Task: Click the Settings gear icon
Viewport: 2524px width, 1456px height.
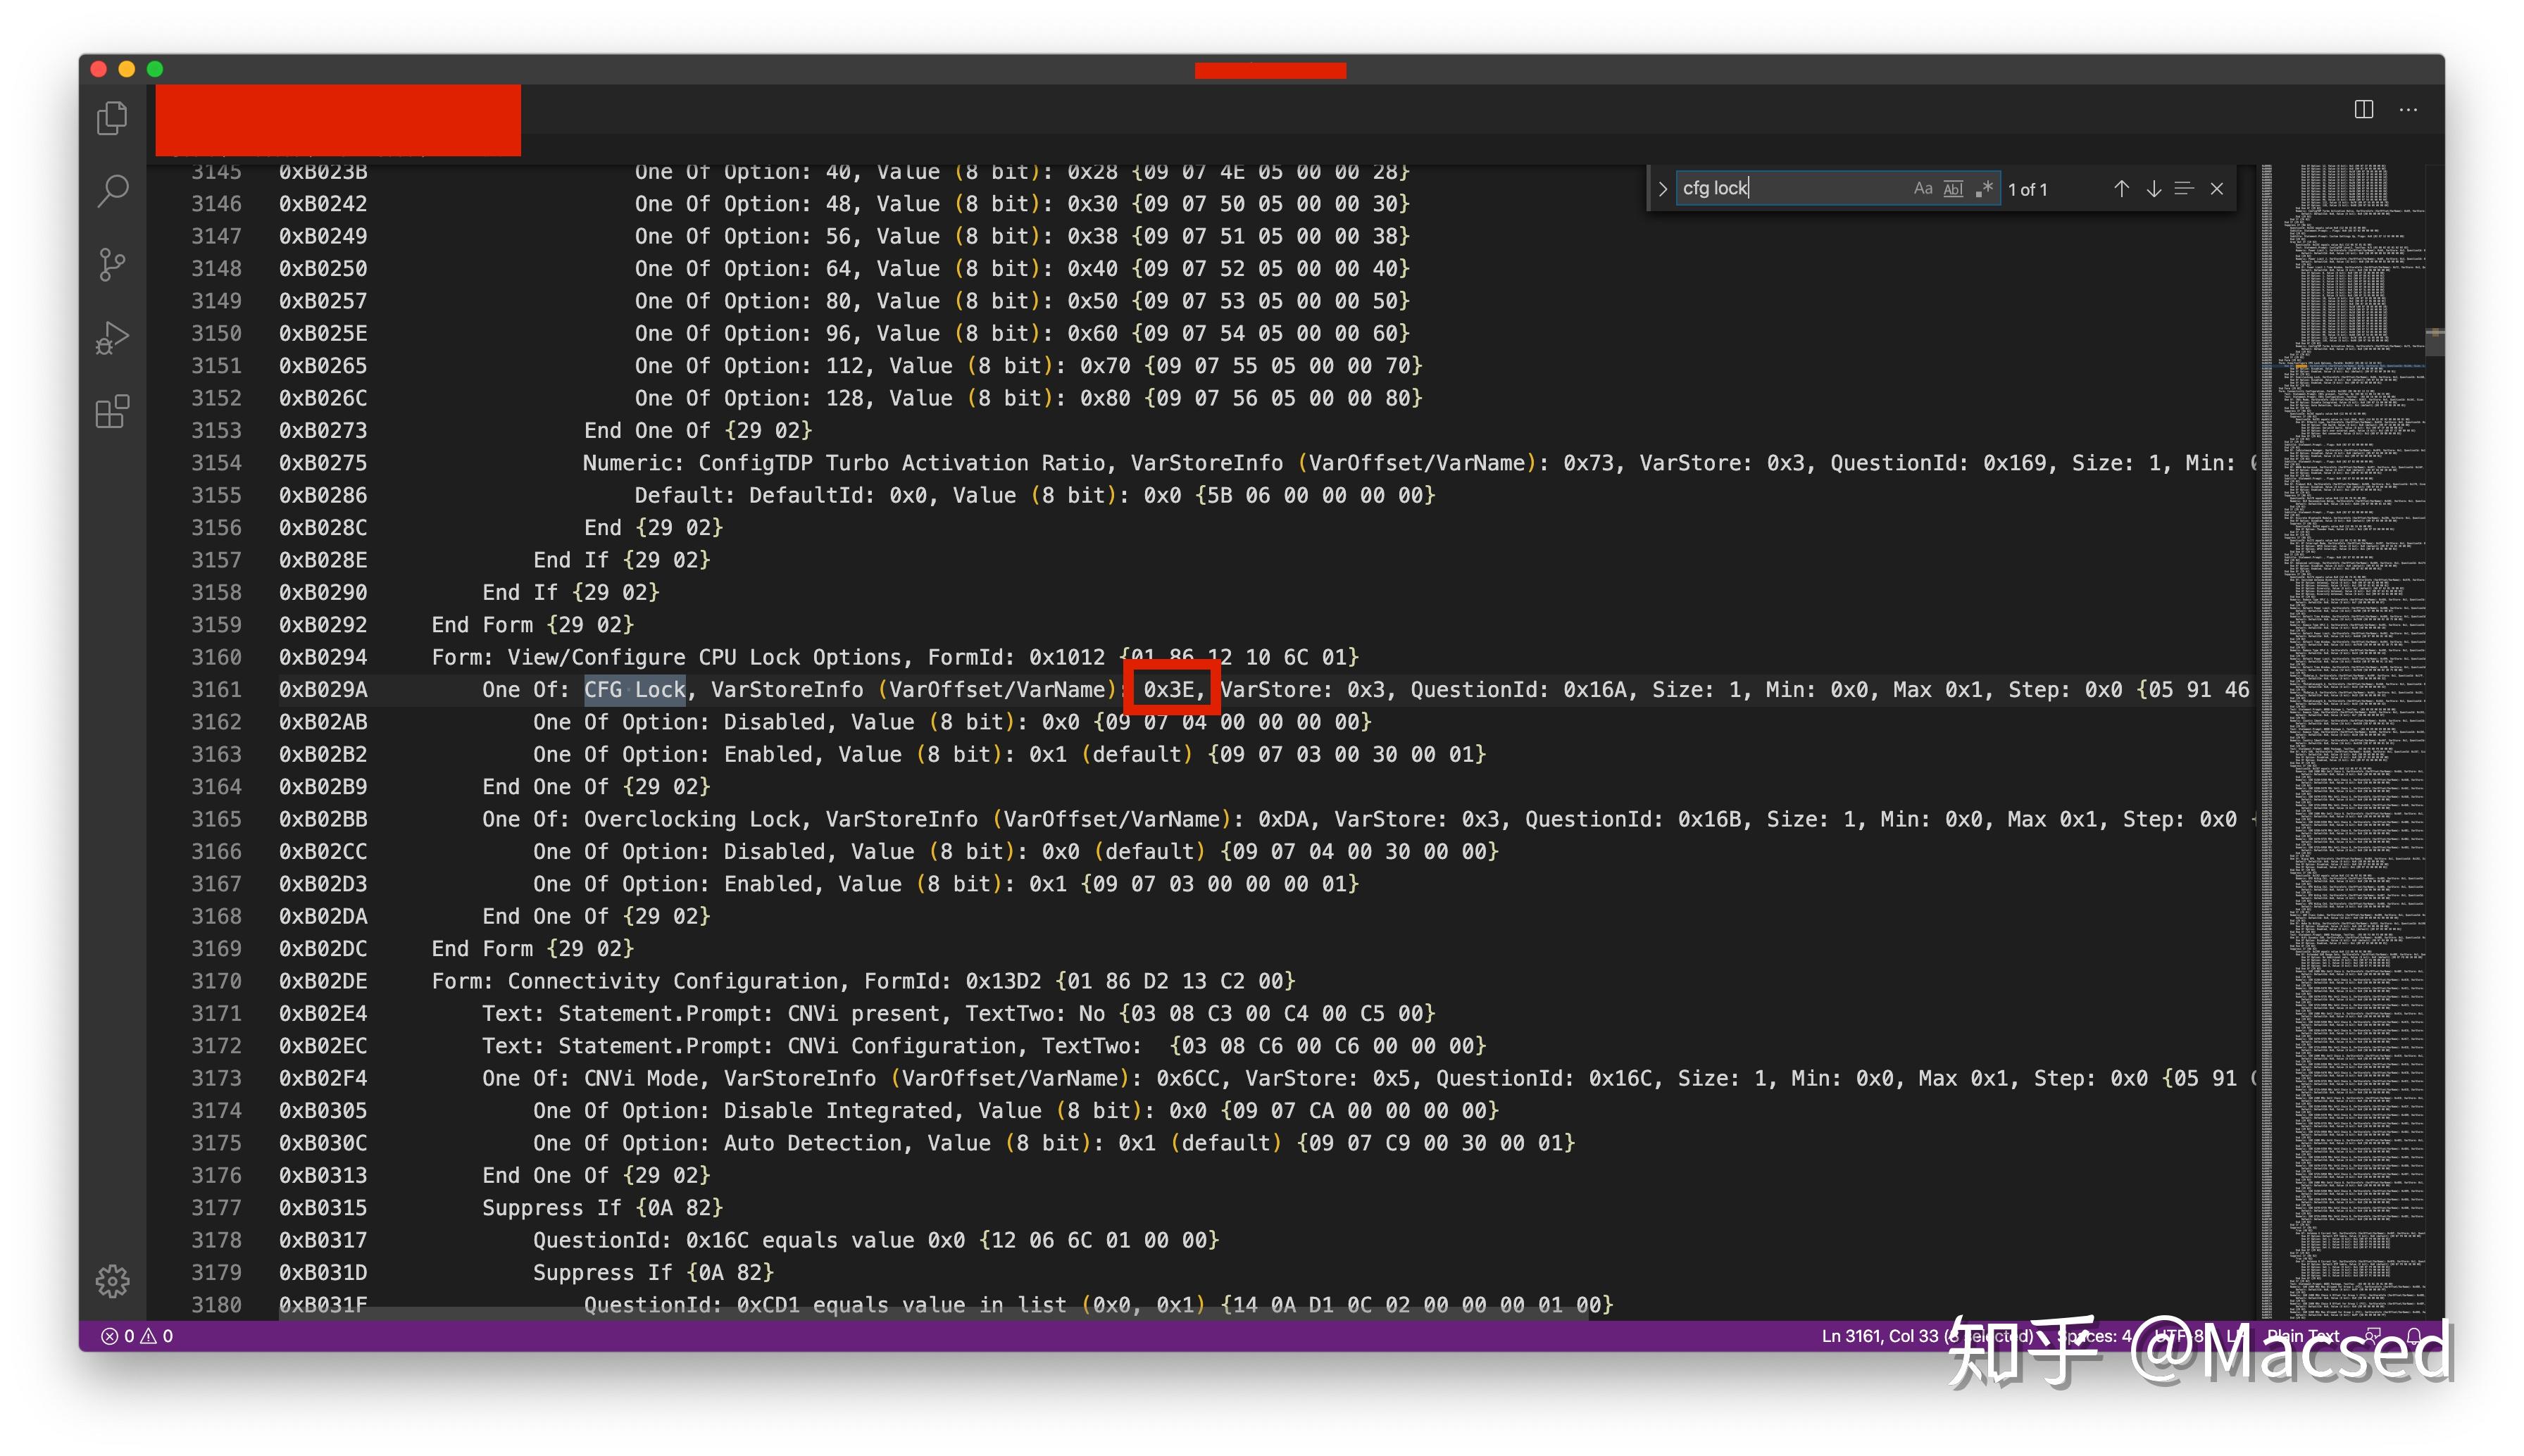Action: (113, 1281)
